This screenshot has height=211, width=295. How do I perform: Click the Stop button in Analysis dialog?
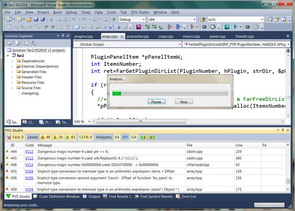184,102
